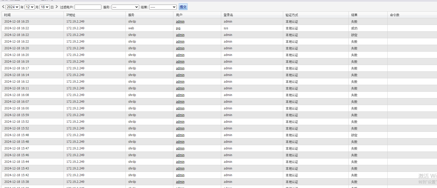Expand the 服务 filter dropdown
Image resolution: width=437 pixels, height=188 pixels.
125,7
